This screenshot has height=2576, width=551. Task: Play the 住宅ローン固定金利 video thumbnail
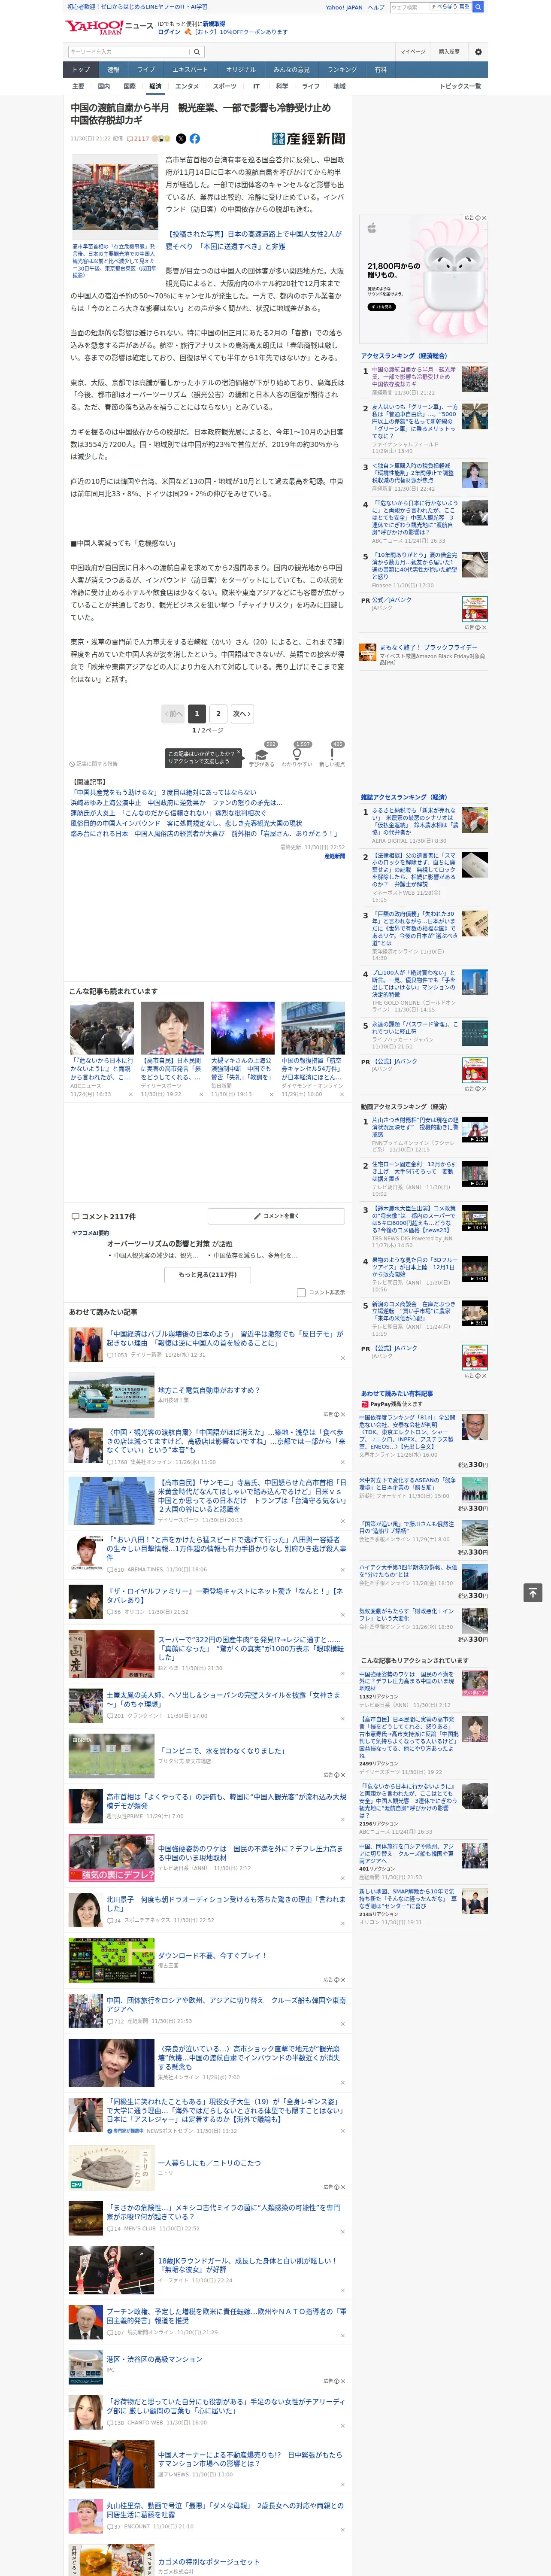pos(475,1174)
